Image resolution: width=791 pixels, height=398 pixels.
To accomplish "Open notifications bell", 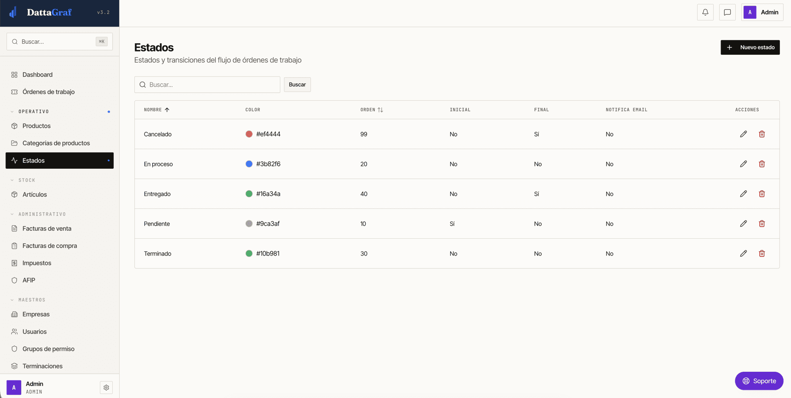I will tap(705, 12).
